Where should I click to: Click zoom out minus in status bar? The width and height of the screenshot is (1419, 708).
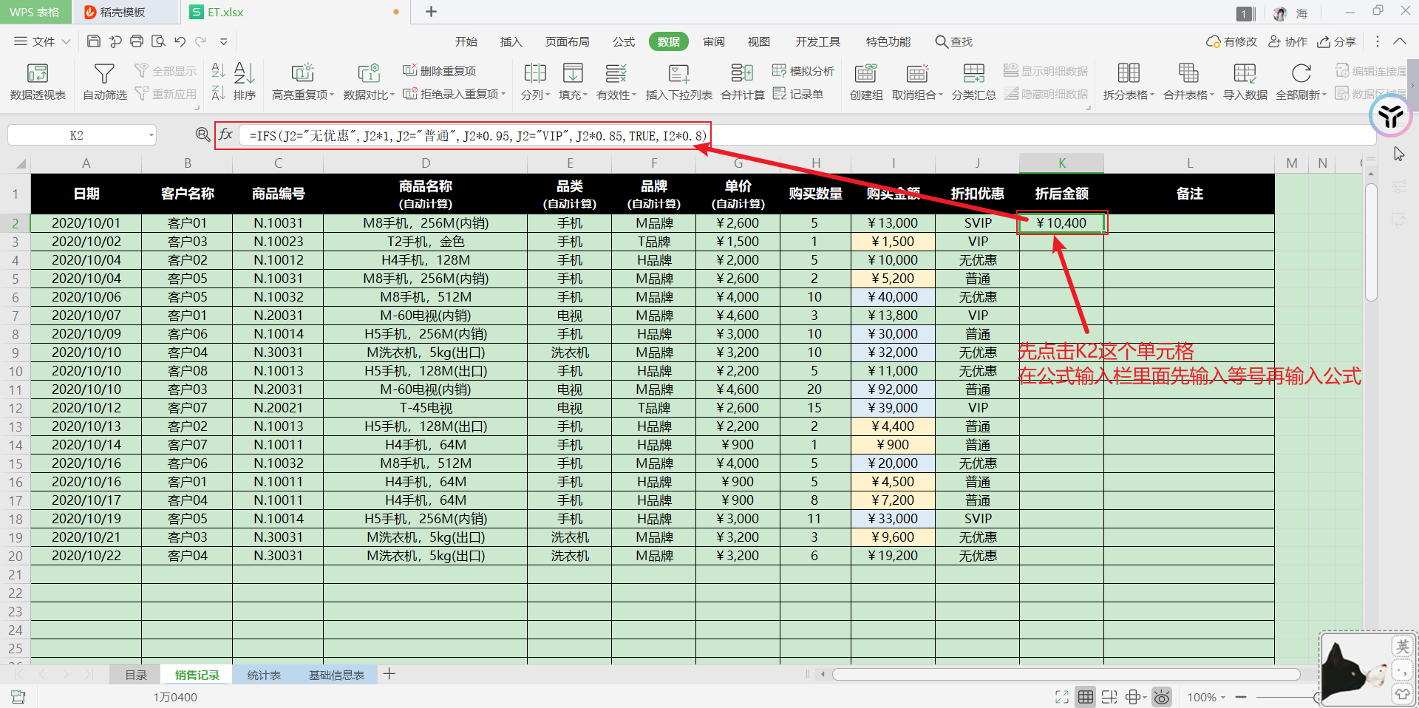pyautogui.click(x=1241, y=697)
